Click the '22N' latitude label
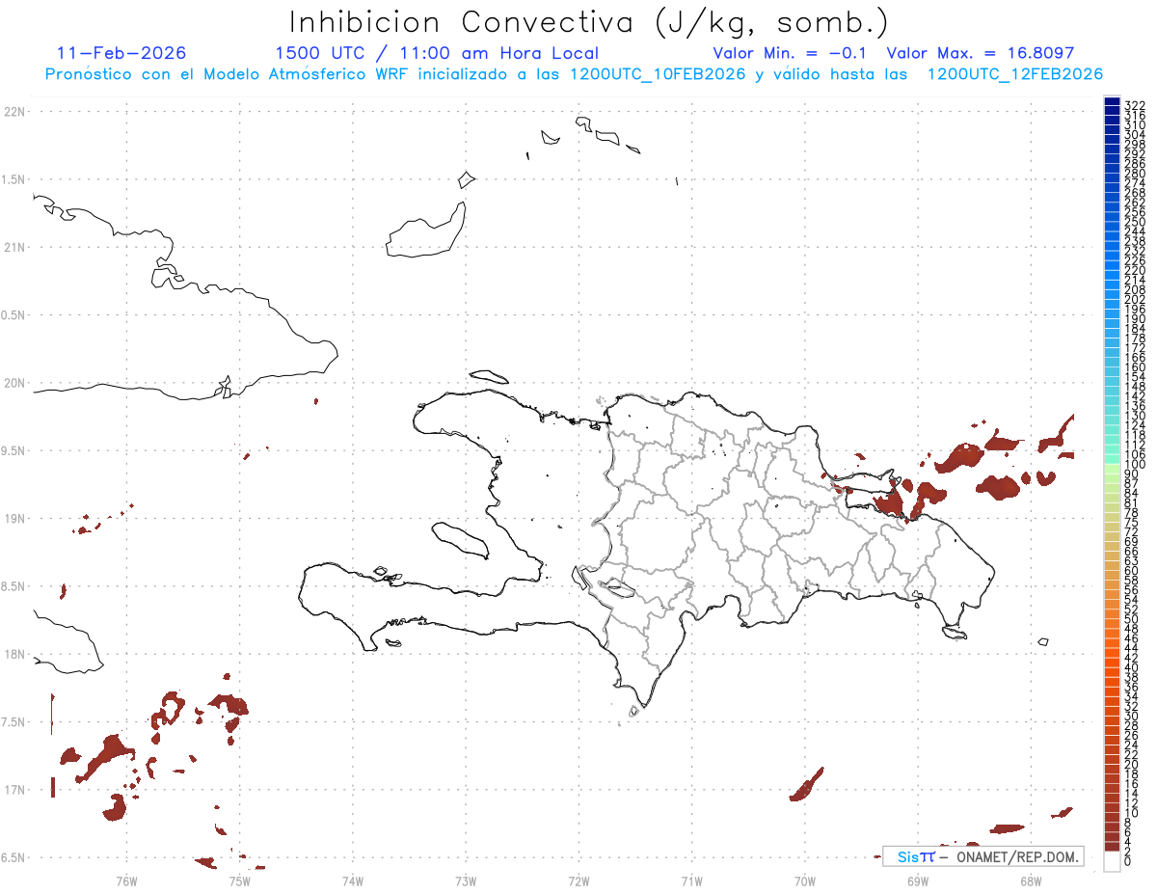 coord(14,112)
